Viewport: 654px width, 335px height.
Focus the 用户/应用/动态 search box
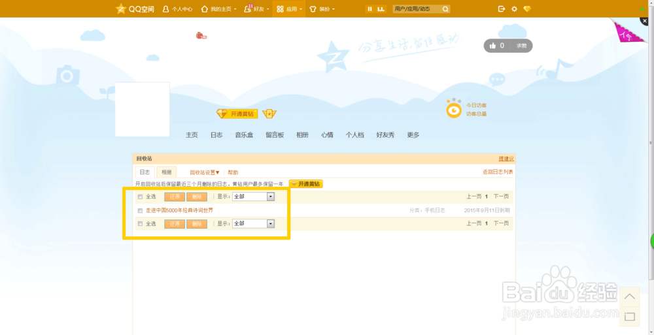click(417, 8)
